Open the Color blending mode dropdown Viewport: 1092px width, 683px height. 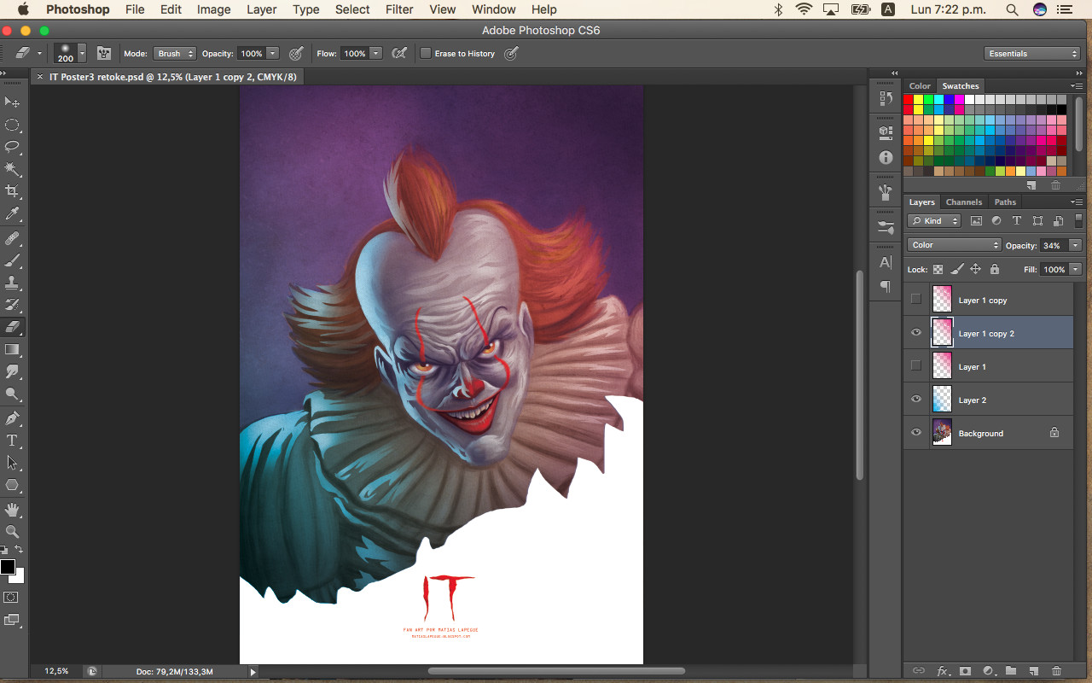click(953, 245)
